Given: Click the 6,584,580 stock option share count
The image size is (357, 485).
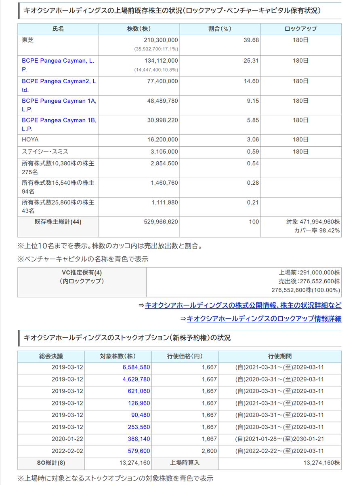Looking at the screenshot, I should pyautogui.click(x=136, y=367).
